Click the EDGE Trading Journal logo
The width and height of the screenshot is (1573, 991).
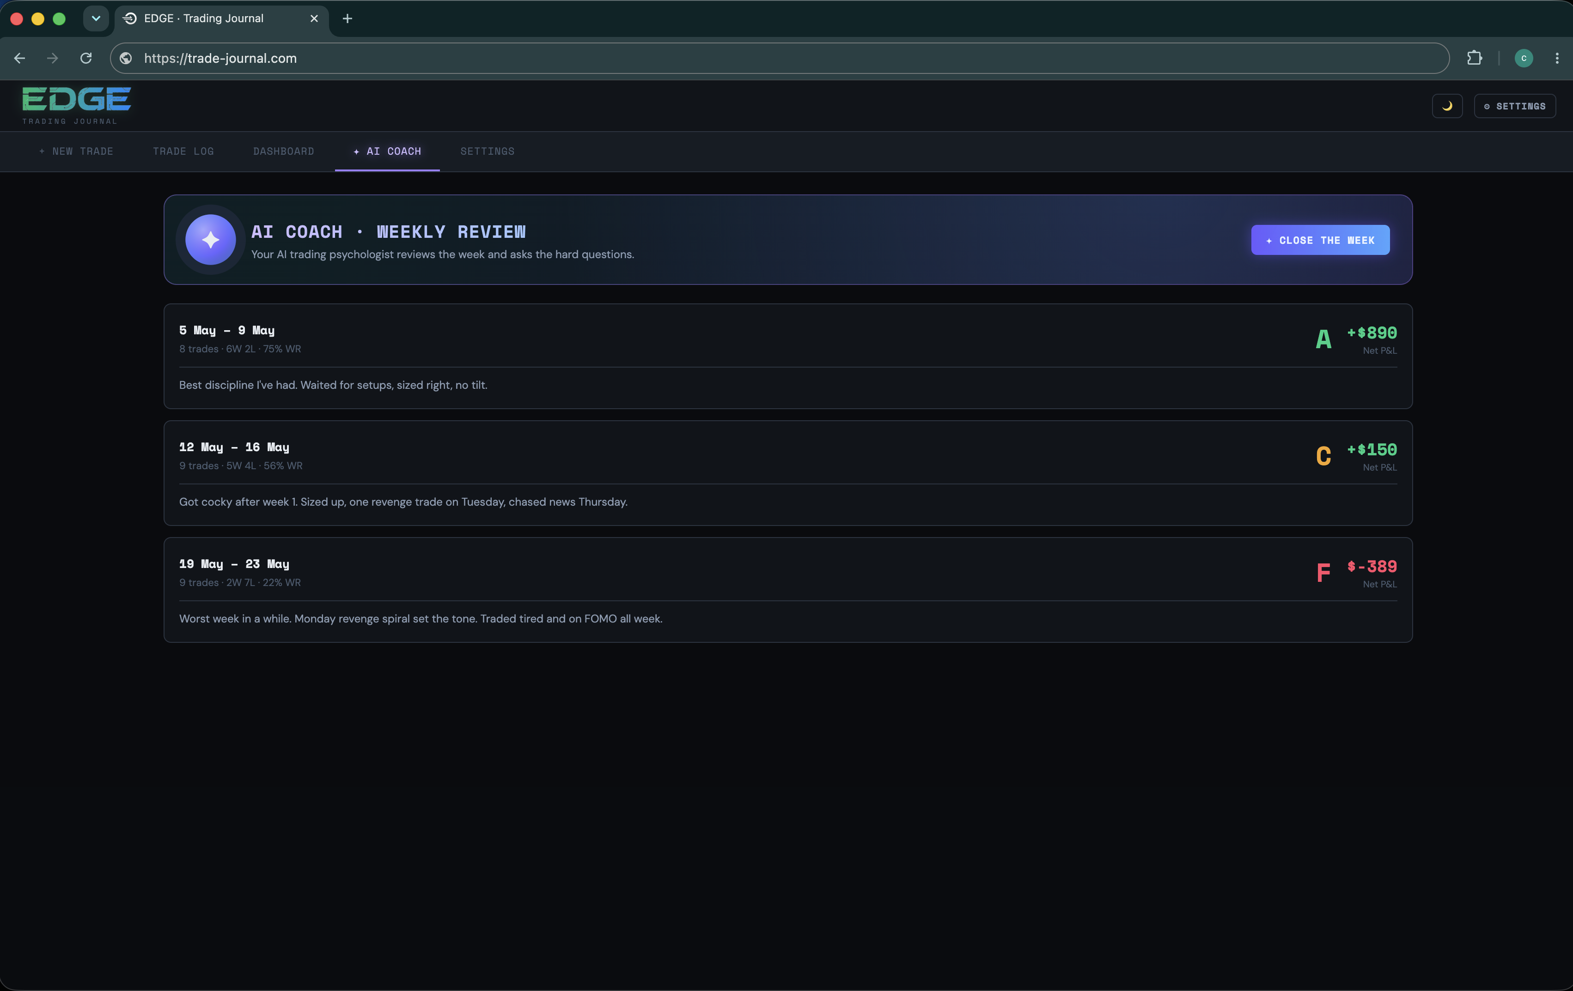coord(76,106)
